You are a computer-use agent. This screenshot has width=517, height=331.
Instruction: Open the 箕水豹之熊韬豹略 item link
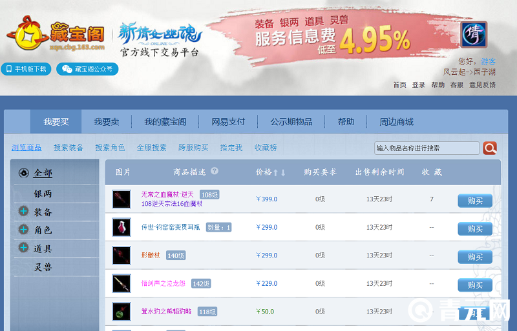(x=166, y=311)
